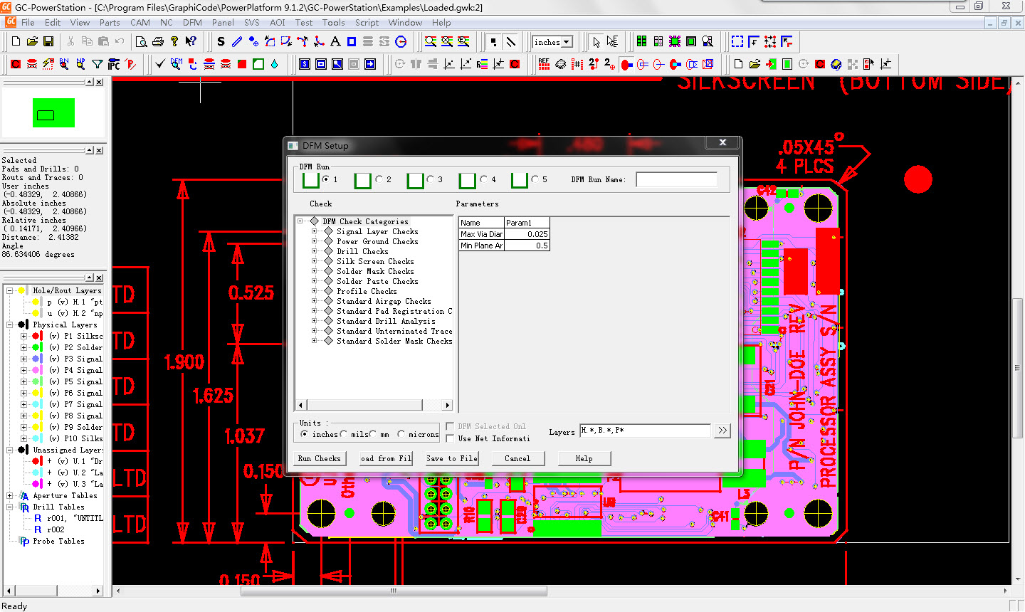Click the REF grid icon
This screenshot has height=612, width=1025.
[x=545, y=64]
